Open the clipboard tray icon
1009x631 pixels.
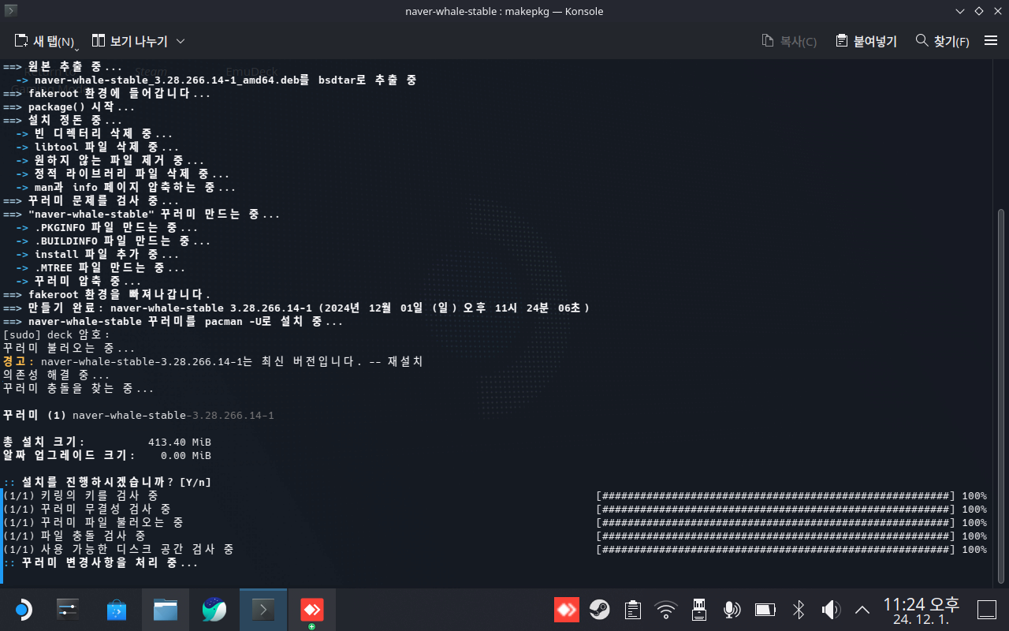pyautogui.click(x=632, y=610)
